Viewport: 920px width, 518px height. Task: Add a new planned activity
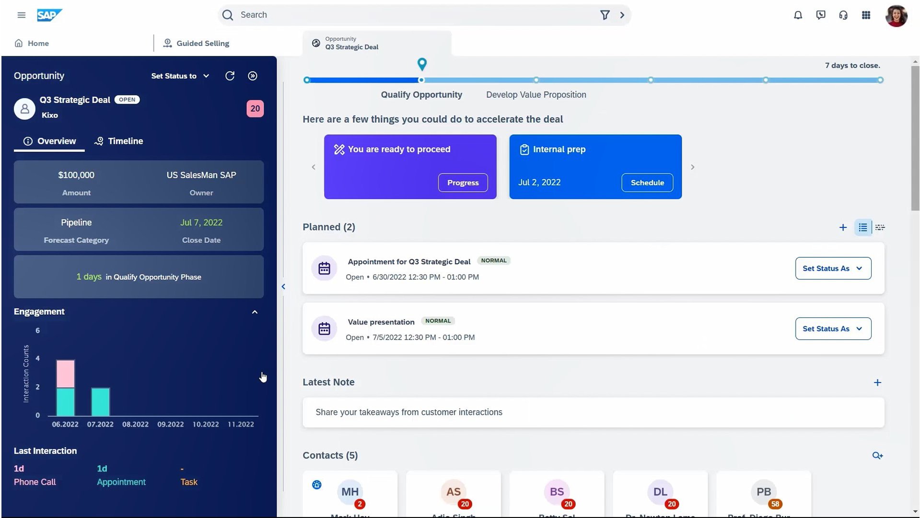(x=843, y=228)
